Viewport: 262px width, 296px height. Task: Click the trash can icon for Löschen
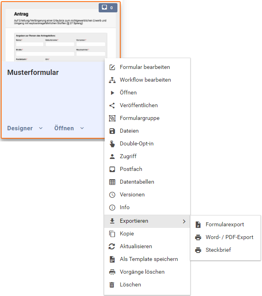point(112,285)
